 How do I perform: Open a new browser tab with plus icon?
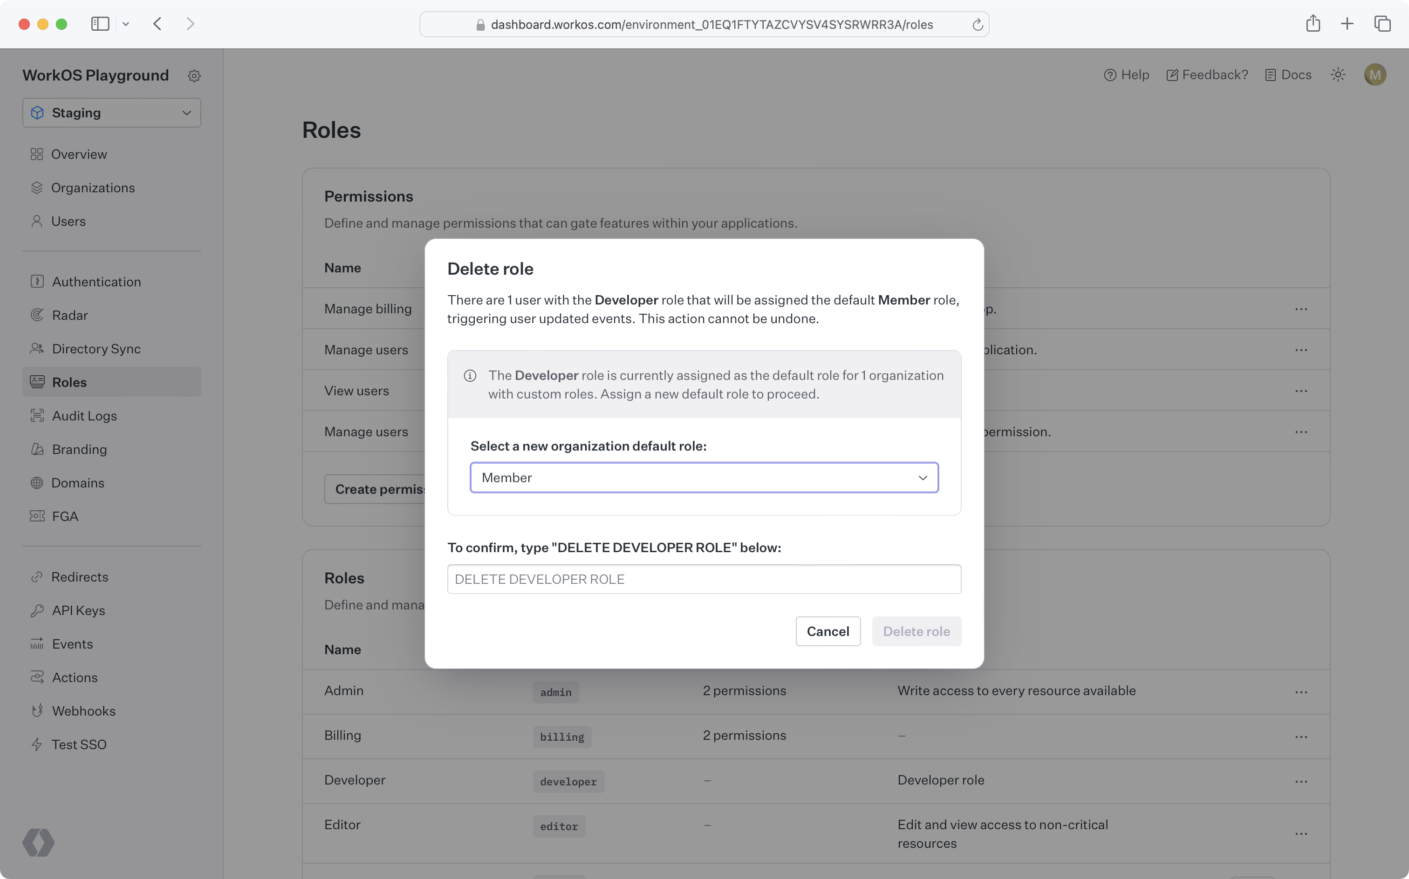click(x=1347, y=24)
